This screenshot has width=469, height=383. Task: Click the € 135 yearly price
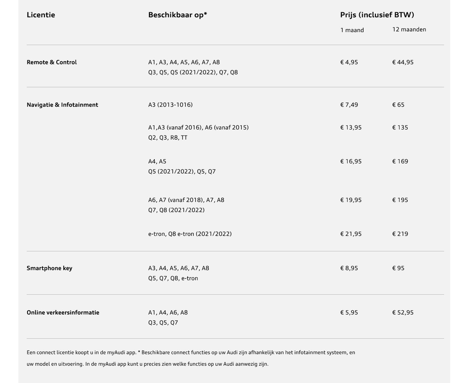click(400, 128)
